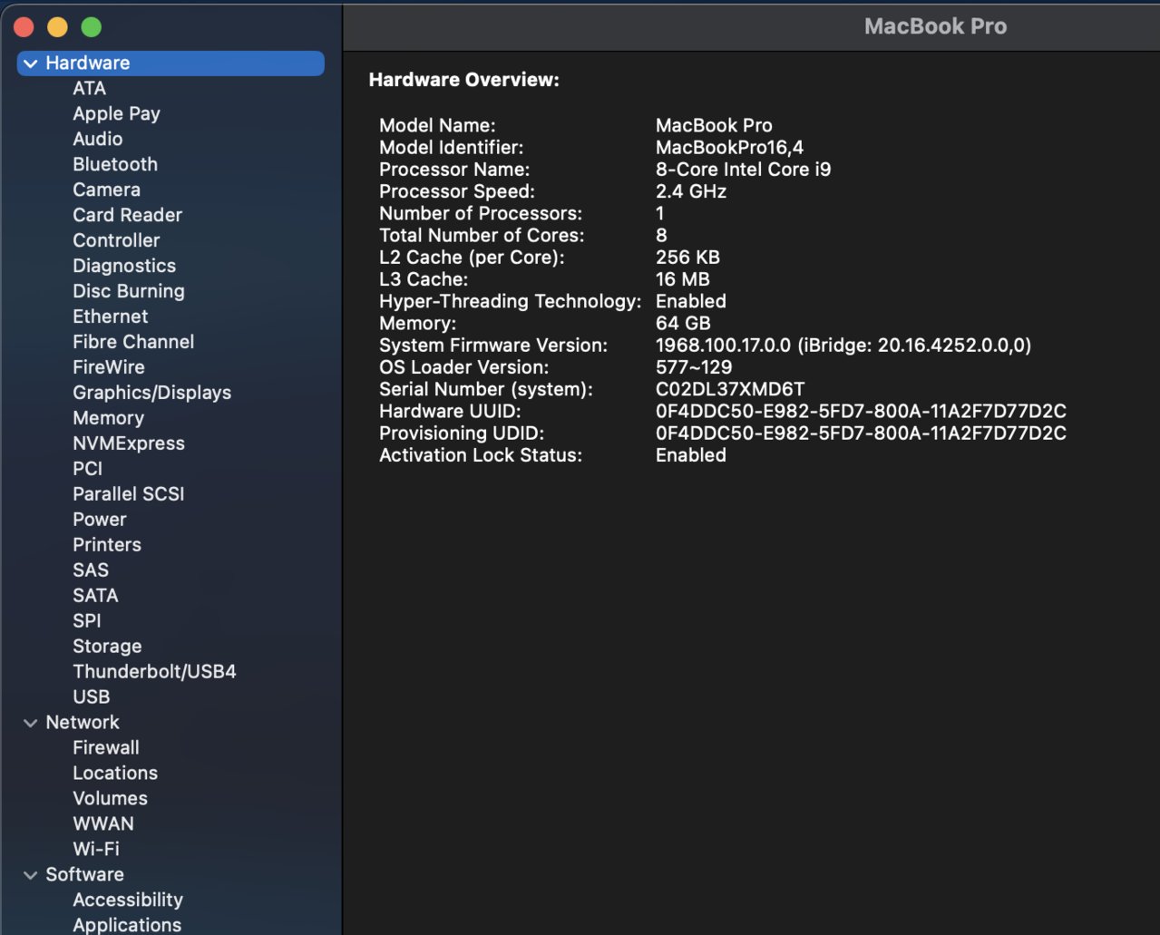Click the Activation Lock Status Enabled value

[x=691, y=455]
